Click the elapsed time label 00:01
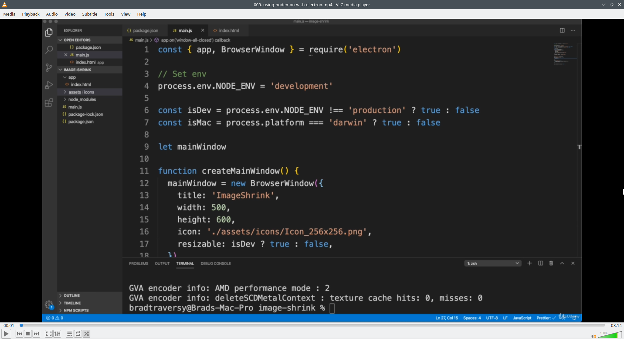The height and width of the screenshot is (339, 624). (x=9, y=325)
